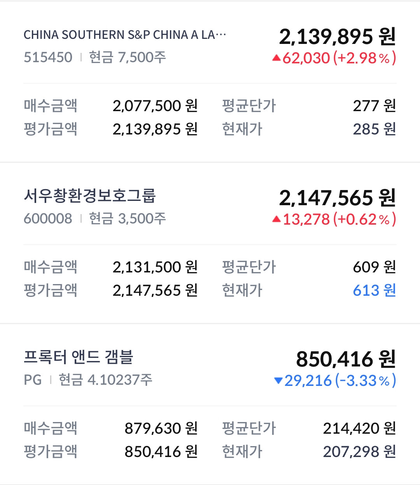Open the 서우창환경보호그룹 stock details
The width and height of the screenshot is (420, 485).
click(89, 196)
